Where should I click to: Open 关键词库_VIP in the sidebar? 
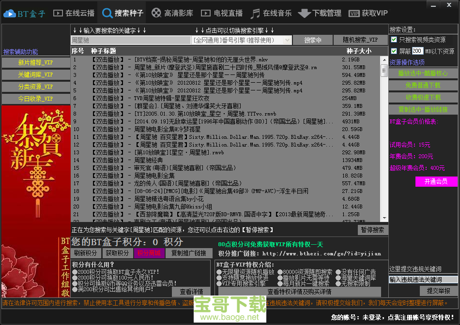click(35, 74)
